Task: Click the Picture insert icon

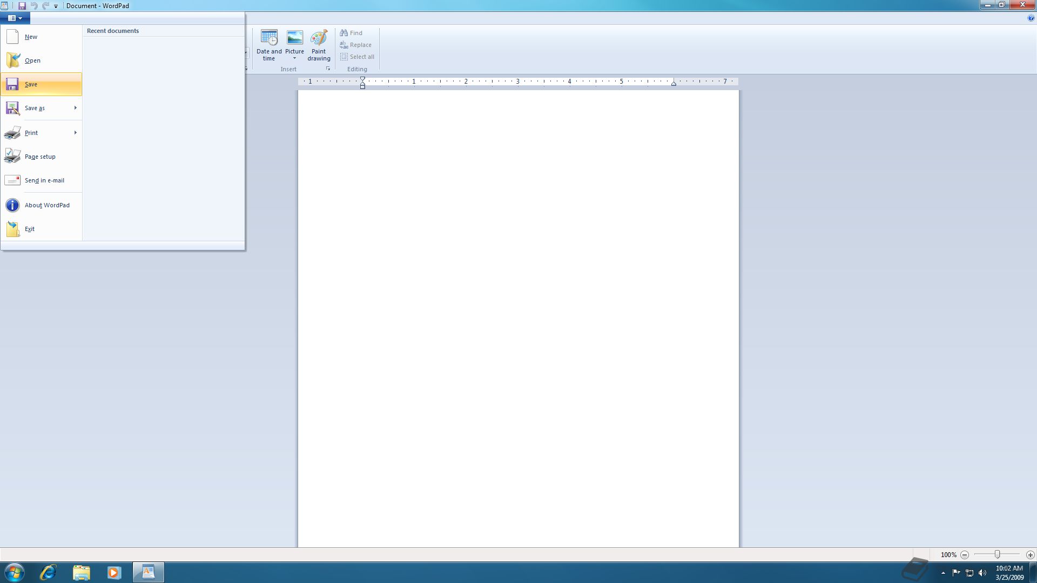Action: coord(295,38)
